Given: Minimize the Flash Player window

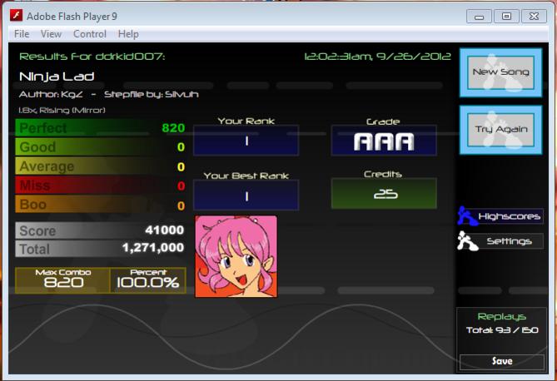Looking at the screenshot, I should (x=479, y=17).
